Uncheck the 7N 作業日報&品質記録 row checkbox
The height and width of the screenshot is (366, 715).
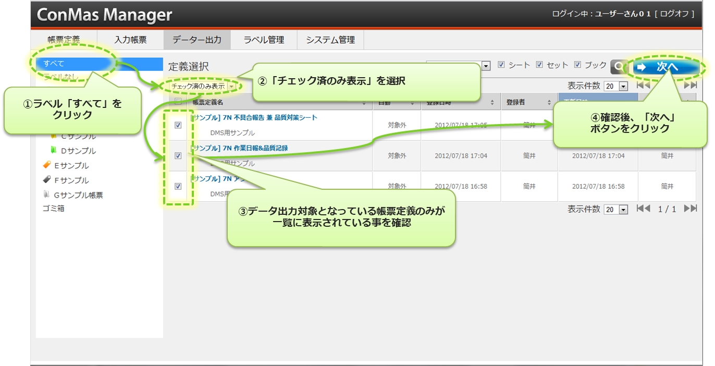click(x=178, y=155)
